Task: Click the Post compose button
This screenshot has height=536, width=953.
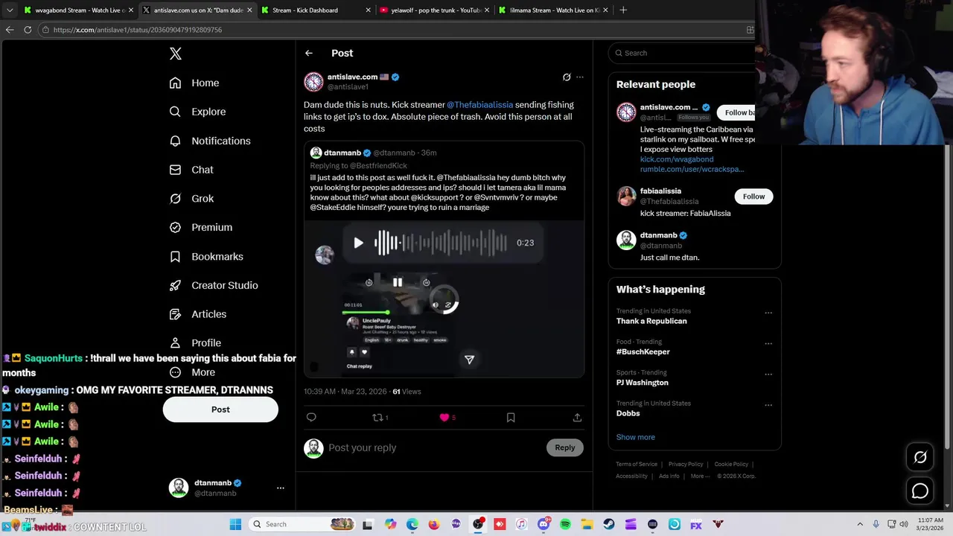Action: click(x=220, y=409)
